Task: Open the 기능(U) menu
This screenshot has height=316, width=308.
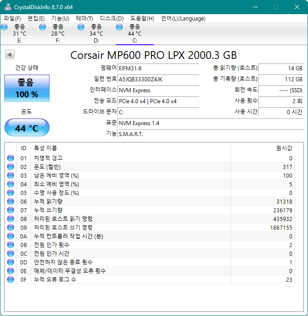Action: coord(60,19)
